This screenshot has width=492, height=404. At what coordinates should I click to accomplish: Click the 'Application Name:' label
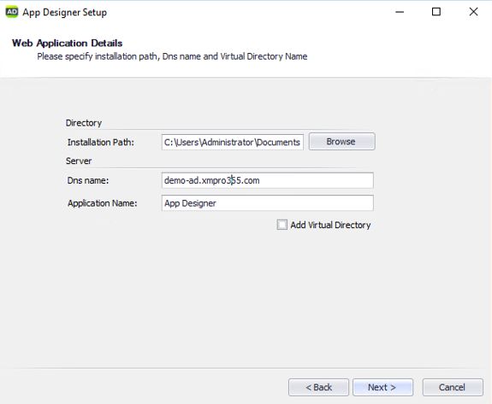click(x=103, y=203)
